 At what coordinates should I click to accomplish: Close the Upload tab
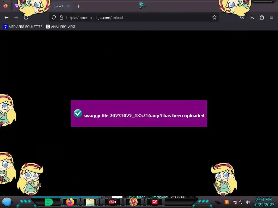[68, 6]
